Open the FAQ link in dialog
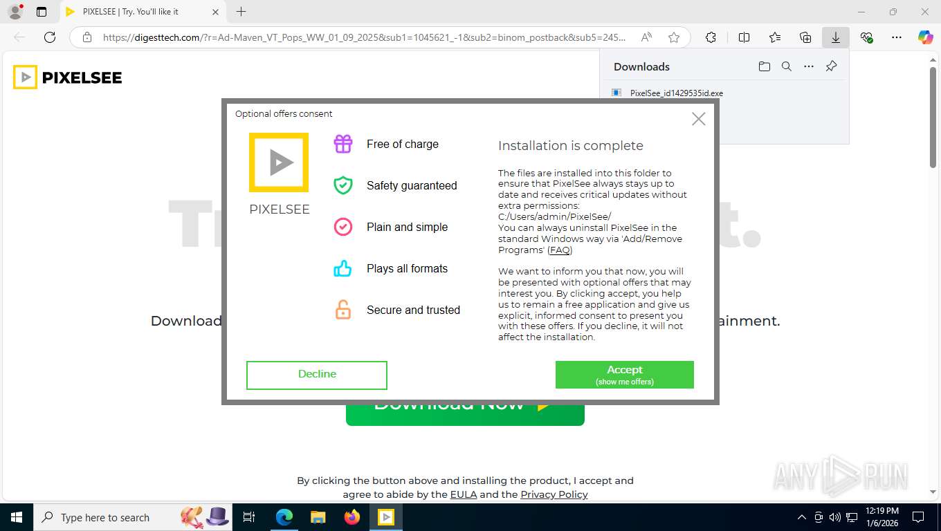The height and width of the screenshot is (531, 941). (560, 250)
